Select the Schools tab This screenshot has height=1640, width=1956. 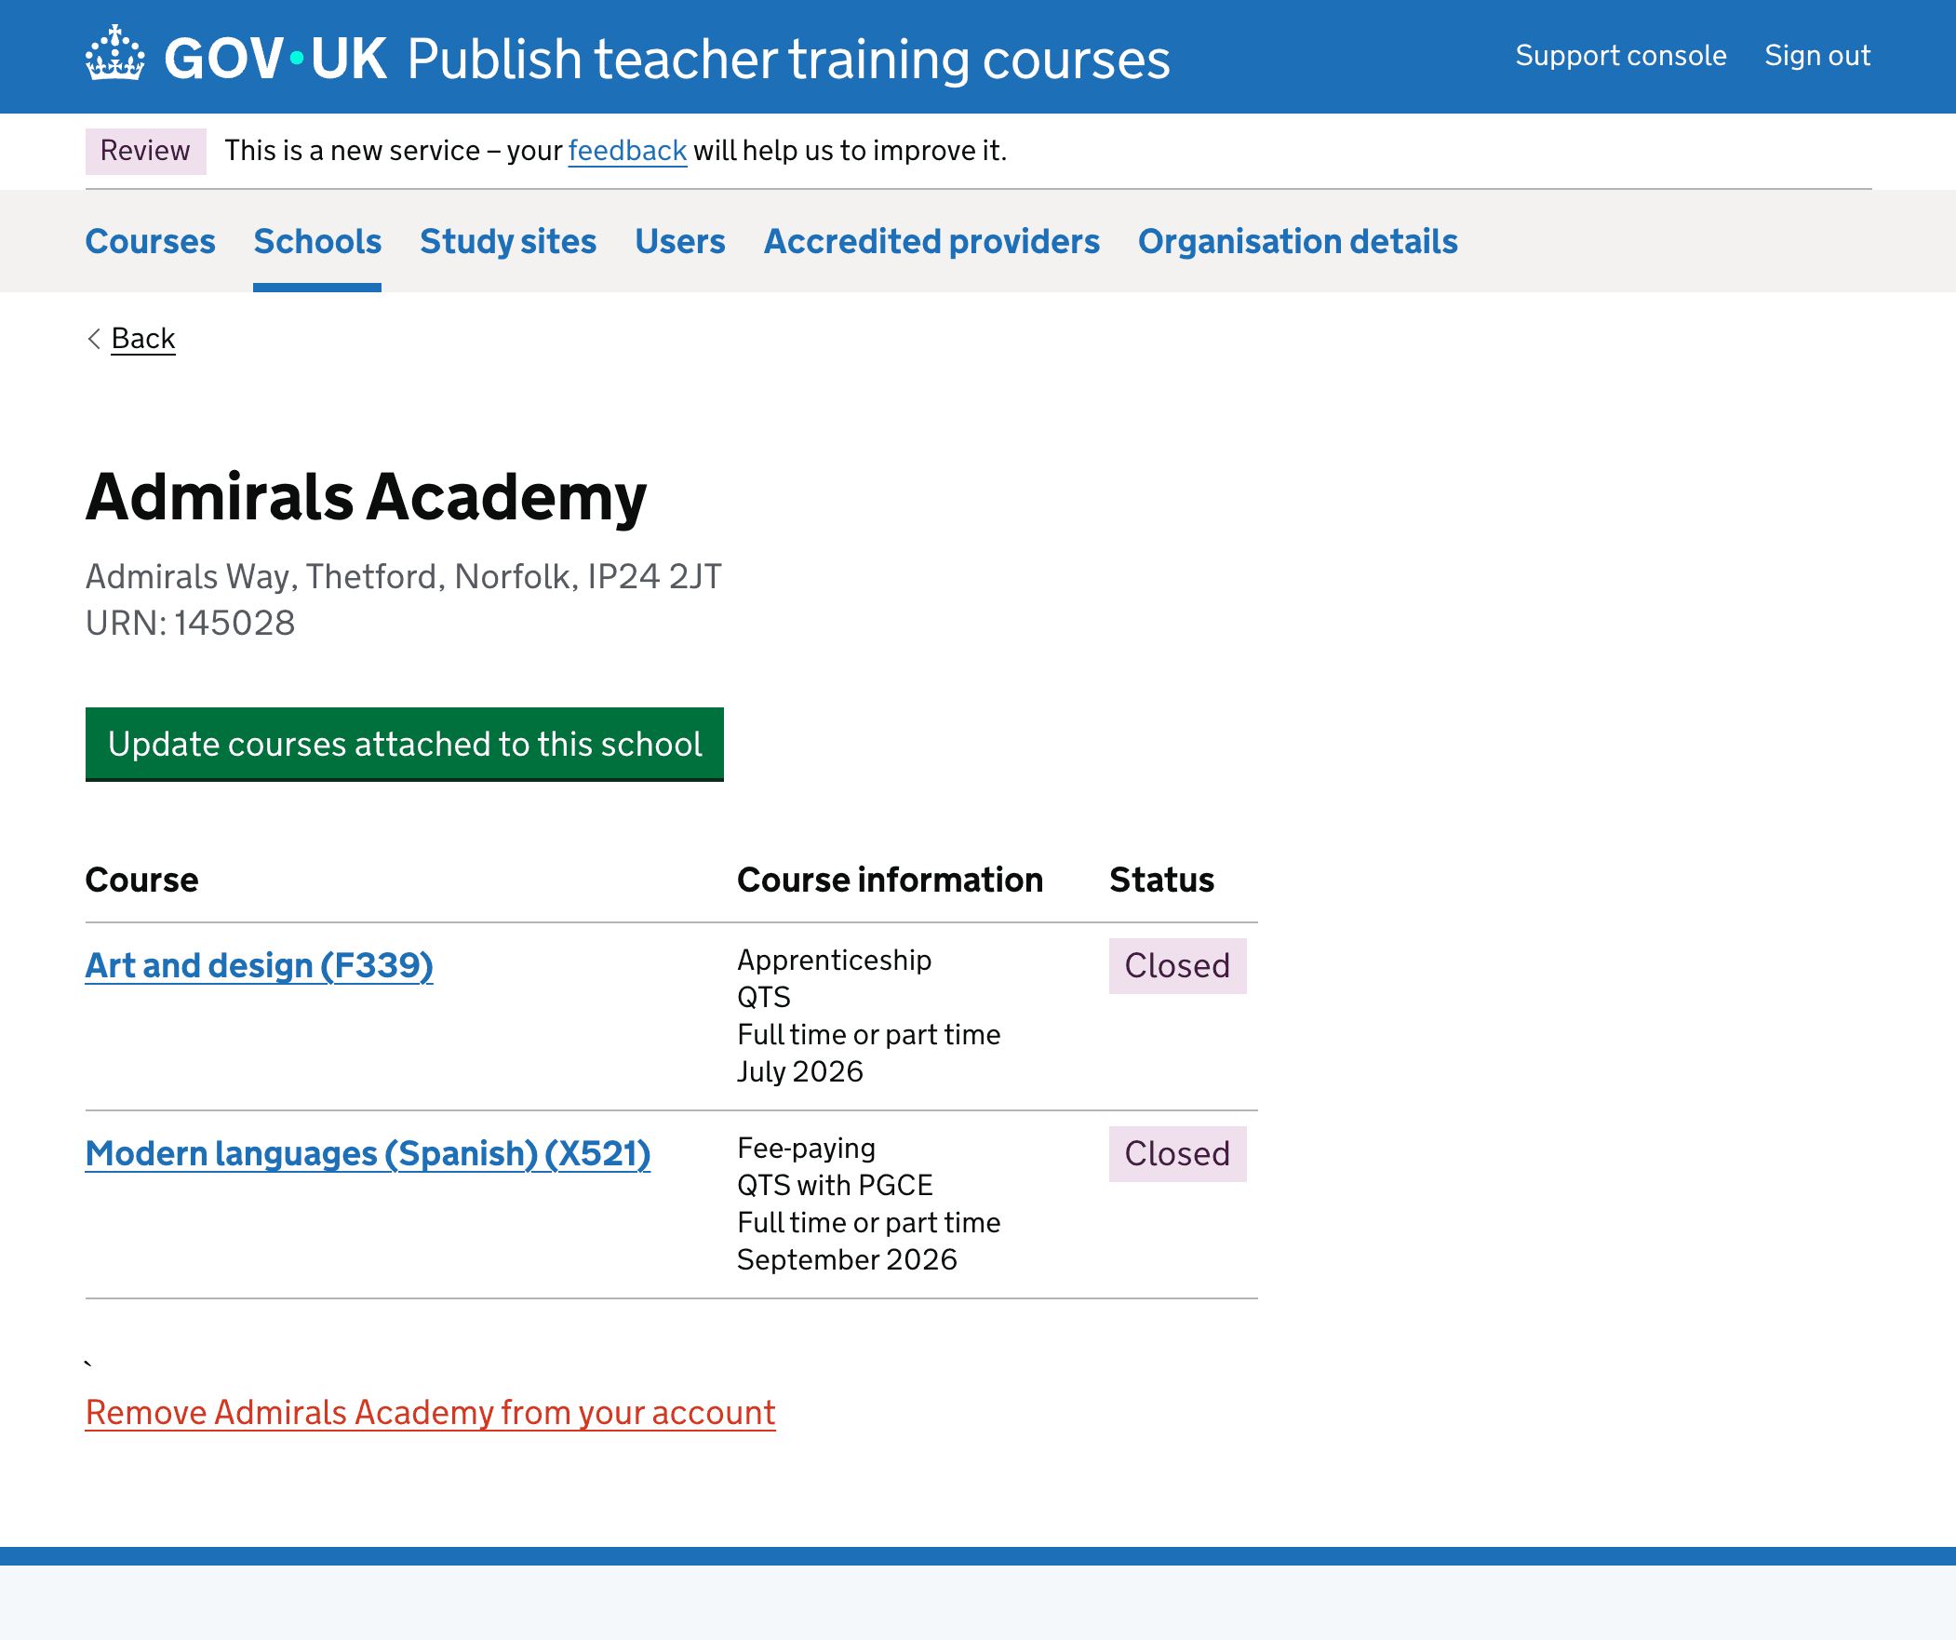[x=317, y=241]
